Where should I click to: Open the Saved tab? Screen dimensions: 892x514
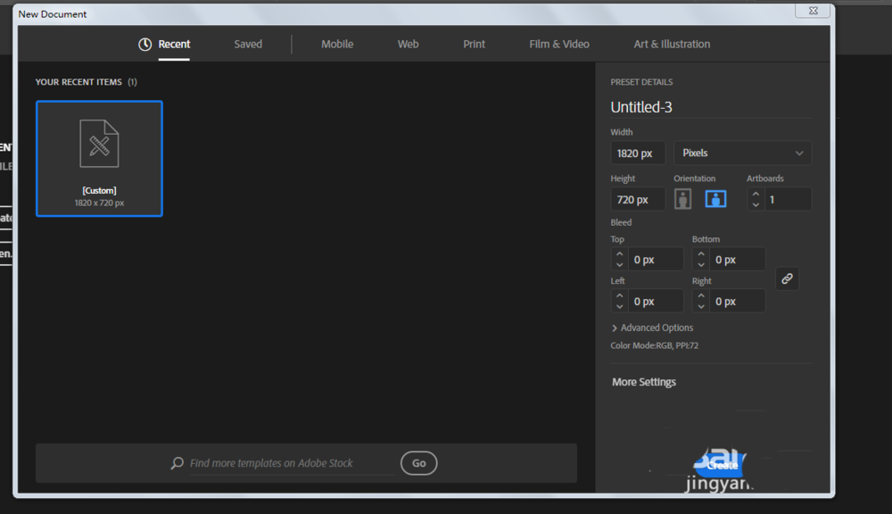coord(248,44)
